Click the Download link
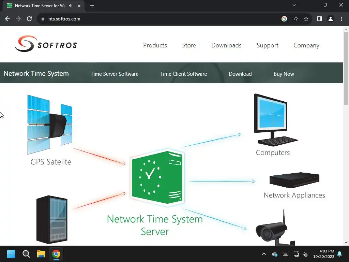The image size is (349, 262). [240, 74]
